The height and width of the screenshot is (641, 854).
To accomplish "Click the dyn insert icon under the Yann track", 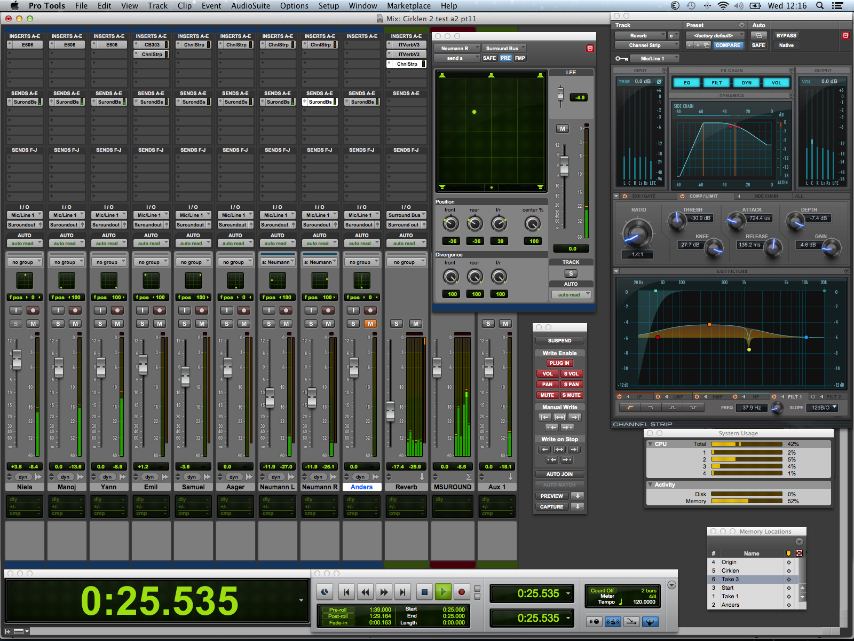I will coord(108,476).
